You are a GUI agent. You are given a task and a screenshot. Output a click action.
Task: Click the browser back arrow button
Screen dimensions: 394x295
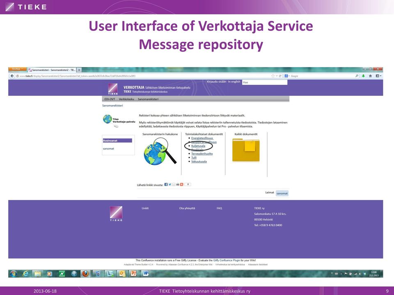pos(12,76)
